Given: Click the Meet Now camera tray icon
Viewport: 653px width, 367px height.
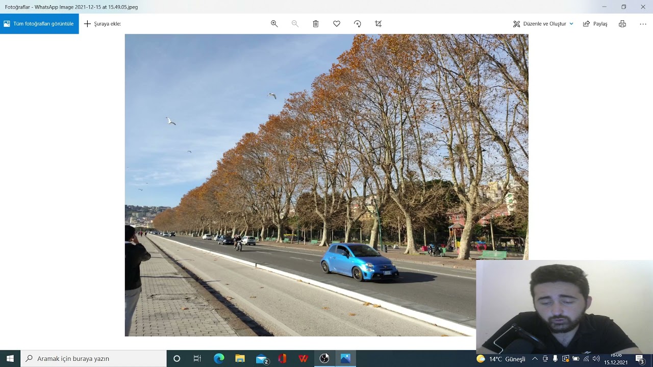Looking at the screenshot, I should pos(545,359).
